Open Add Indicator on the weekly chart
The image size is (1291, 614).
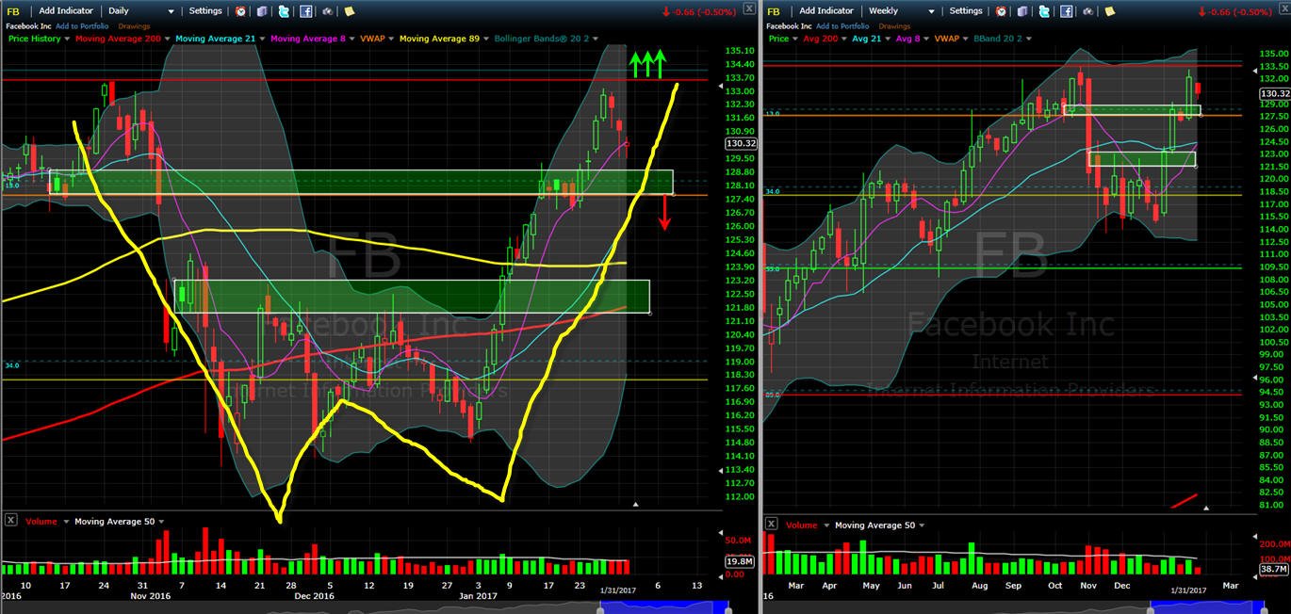click(826, 11)
